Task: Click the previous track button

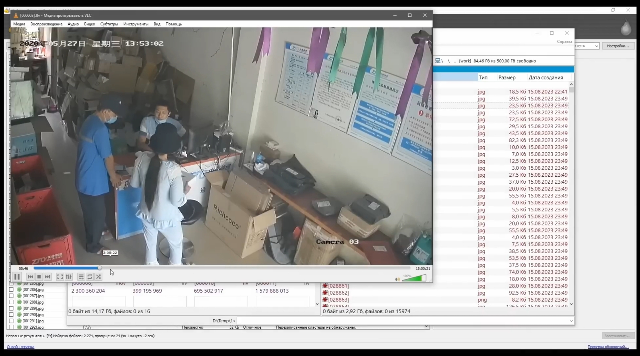Action: click(30, 277)
